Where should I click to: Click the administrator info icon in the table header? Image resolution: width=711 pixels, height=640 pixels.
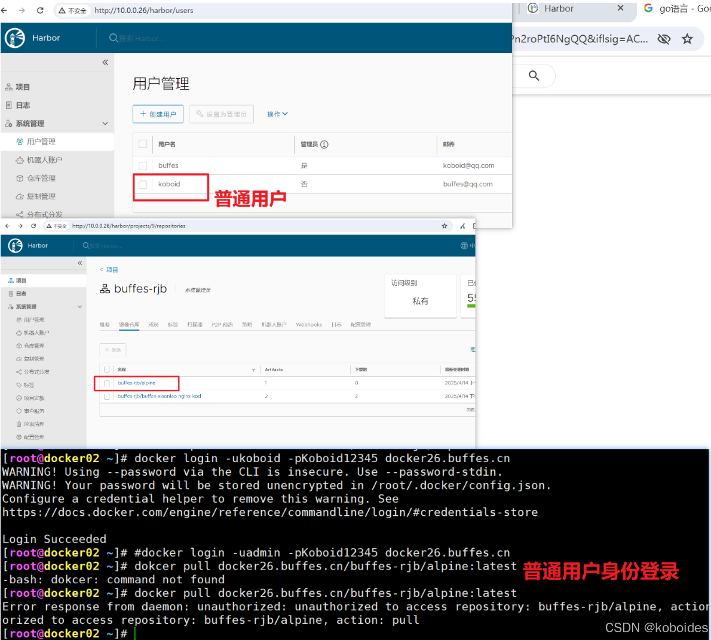coord(324,144)
